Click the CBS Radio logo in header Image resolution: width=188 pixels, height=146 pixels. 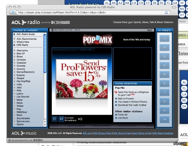[x=60, y=23]
